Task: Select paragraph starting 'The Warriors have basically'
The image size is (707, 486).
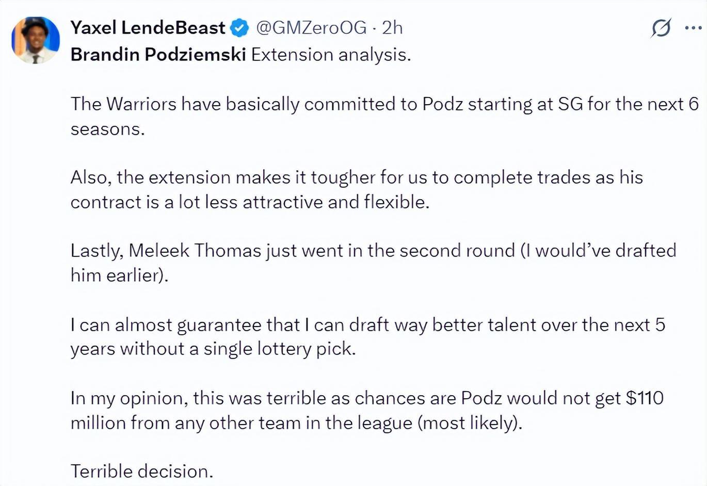Action: click(x=384, y=117)
